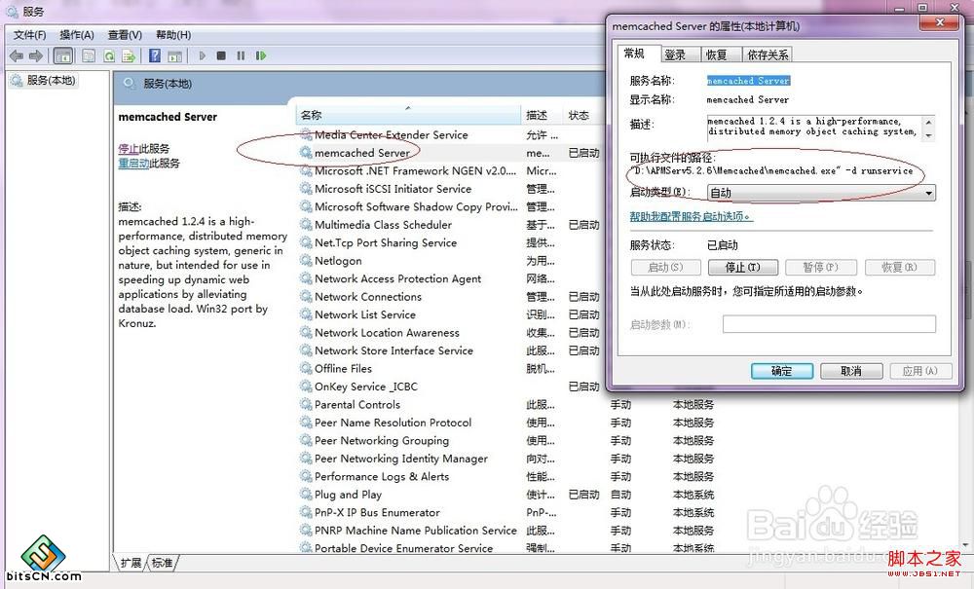This screenshot has width=974, height=589.
Task: Open the 文件(F) menu
Action: (30, 35)
